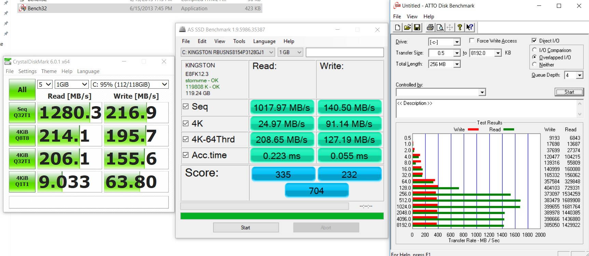This screenshot has width=589, height=256.
Task: Run the Seq Q32T1 test in CrystalDiskMark
Action: [x=22, y=112]
